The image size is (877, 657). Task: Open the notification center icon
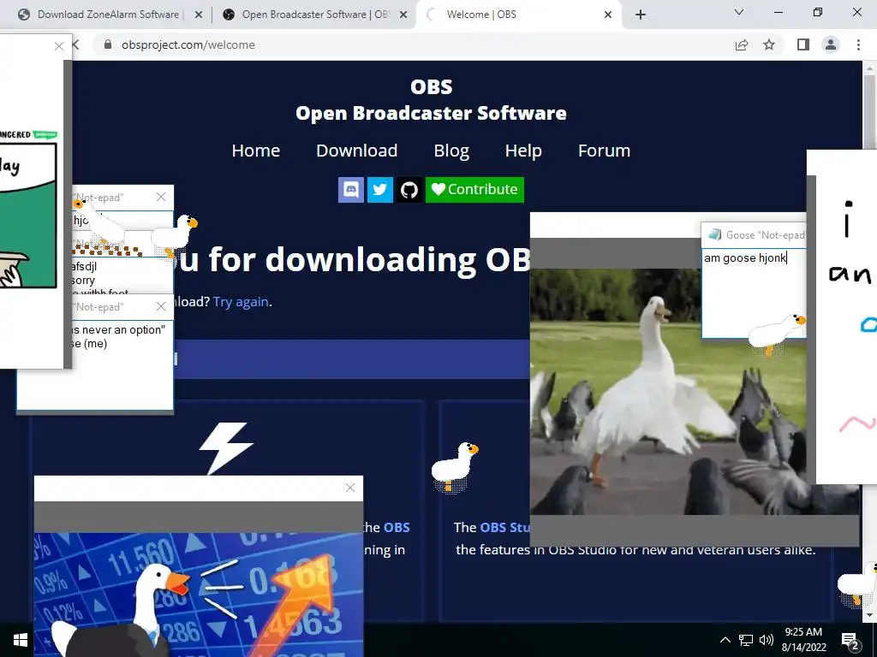(850, 640)
